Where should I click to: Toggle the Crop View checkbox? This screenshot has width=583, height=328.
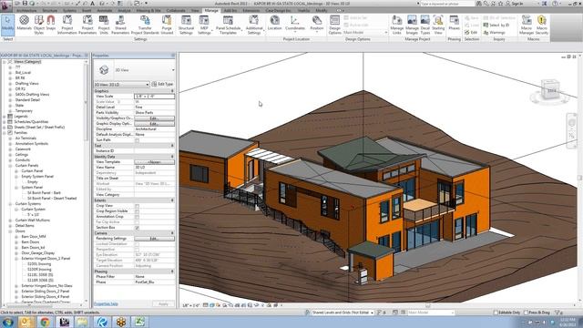pyautogui.click(x=137, y=206)
